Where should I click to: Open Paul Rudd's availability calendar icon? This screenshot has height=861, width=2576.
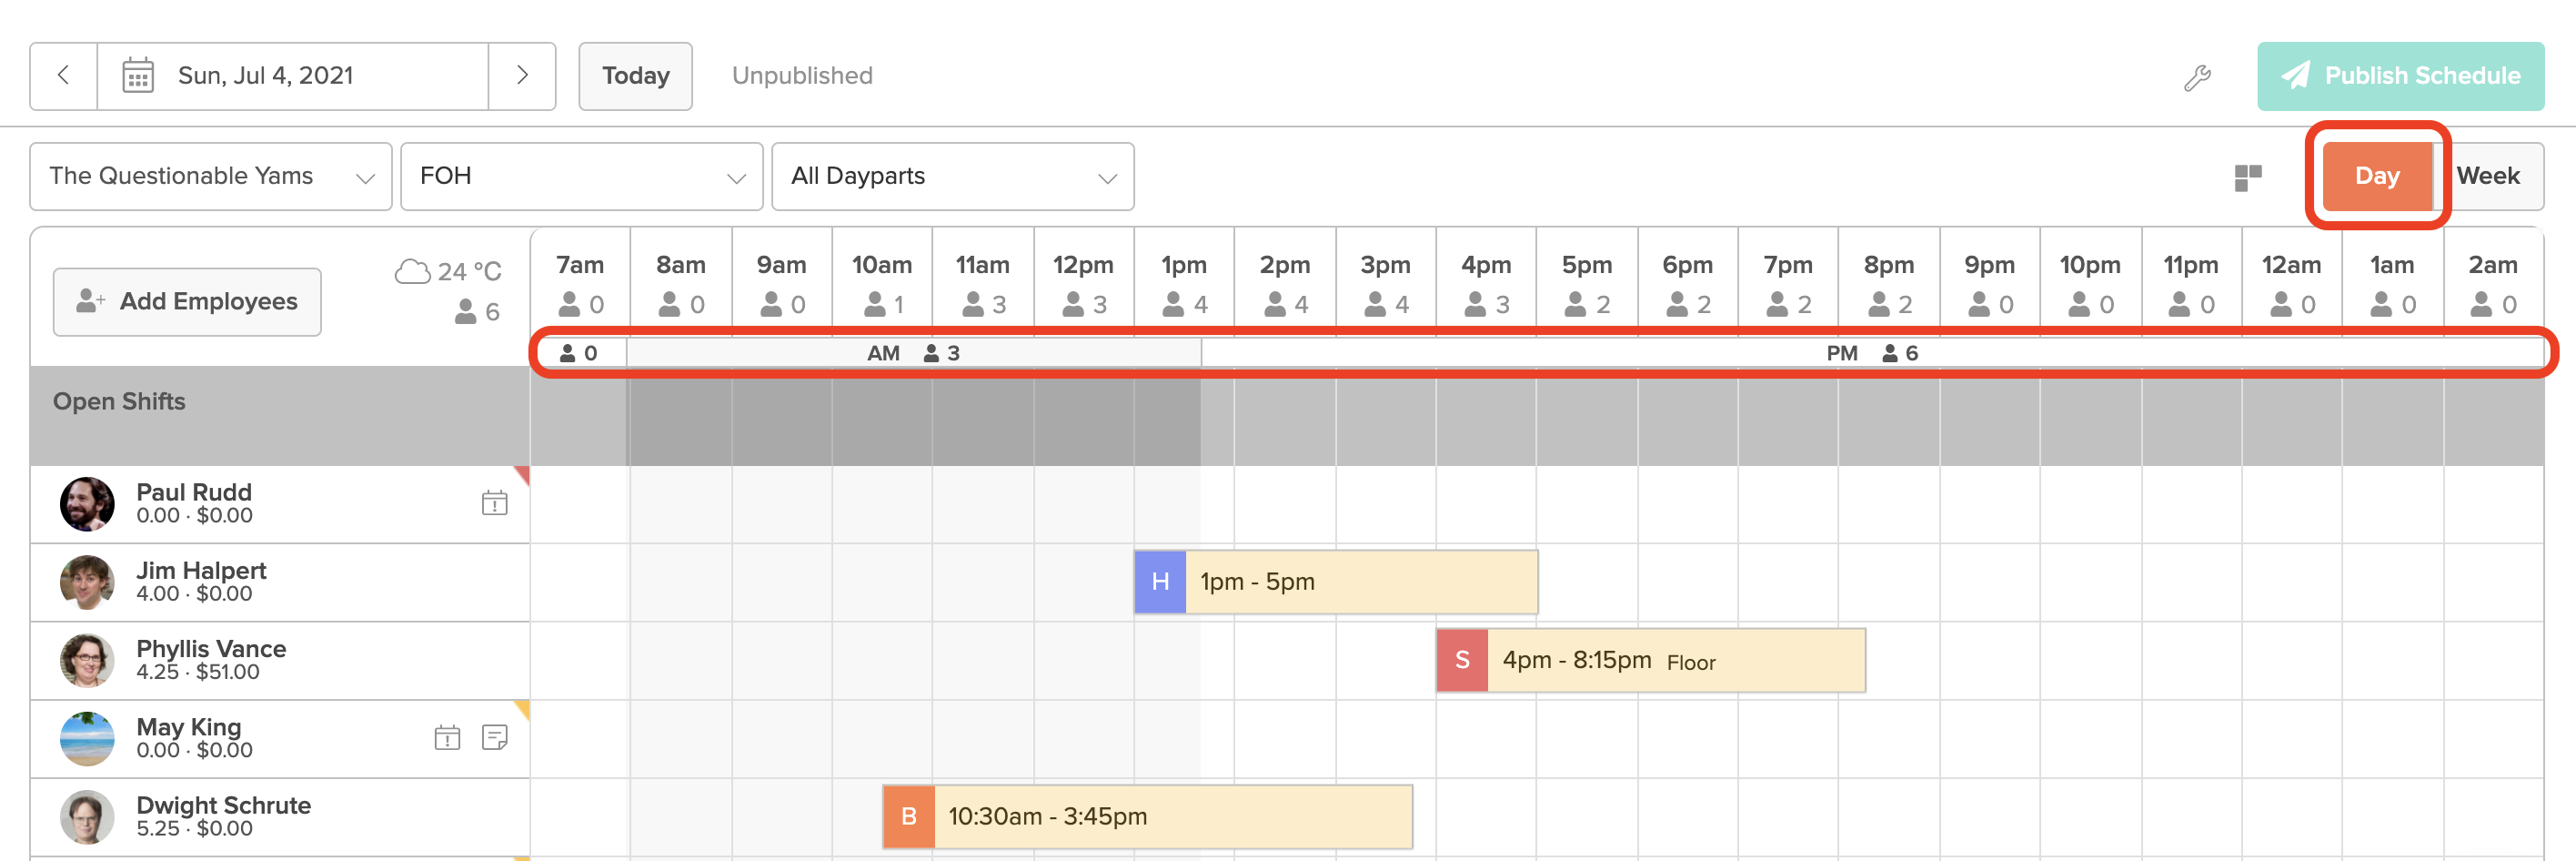tap(494, 502)
